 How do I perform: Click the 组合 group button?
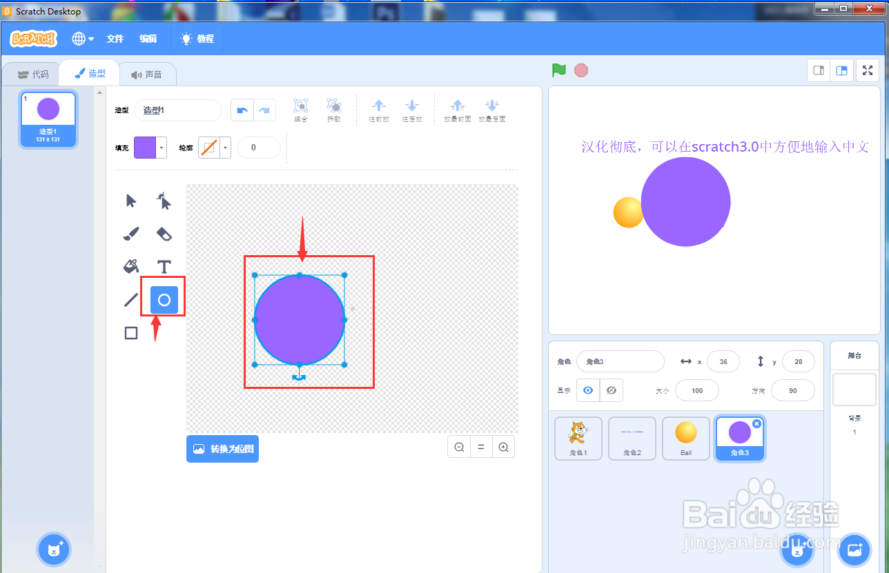coord(300,110)
